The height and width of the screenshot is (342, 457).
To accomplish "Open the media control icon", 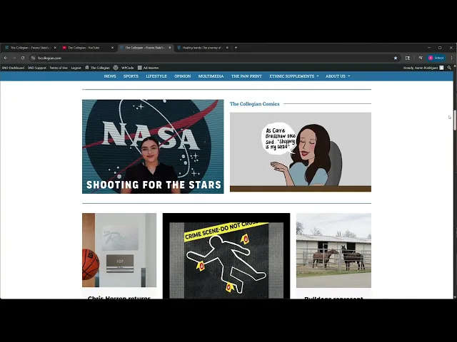I will coord(421,58).
